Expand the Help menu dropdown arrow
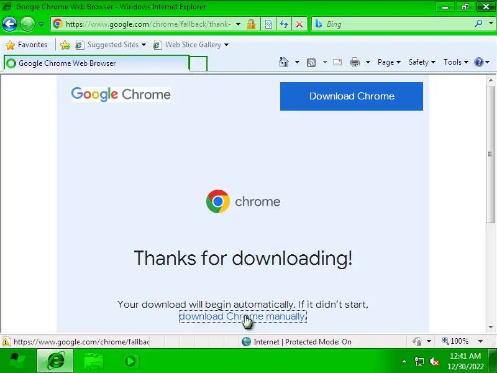Image resolution: width=497 pixels, height=373 pixels. click(x=488, y=62)
